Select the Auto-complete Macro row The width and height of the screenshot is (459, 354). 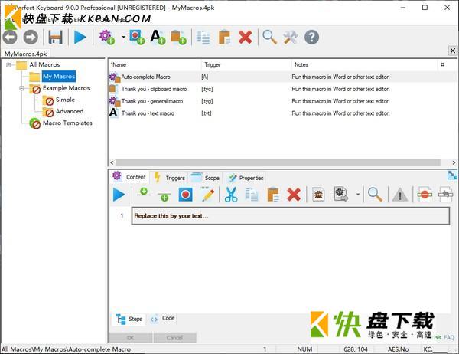tap(282, 77)
